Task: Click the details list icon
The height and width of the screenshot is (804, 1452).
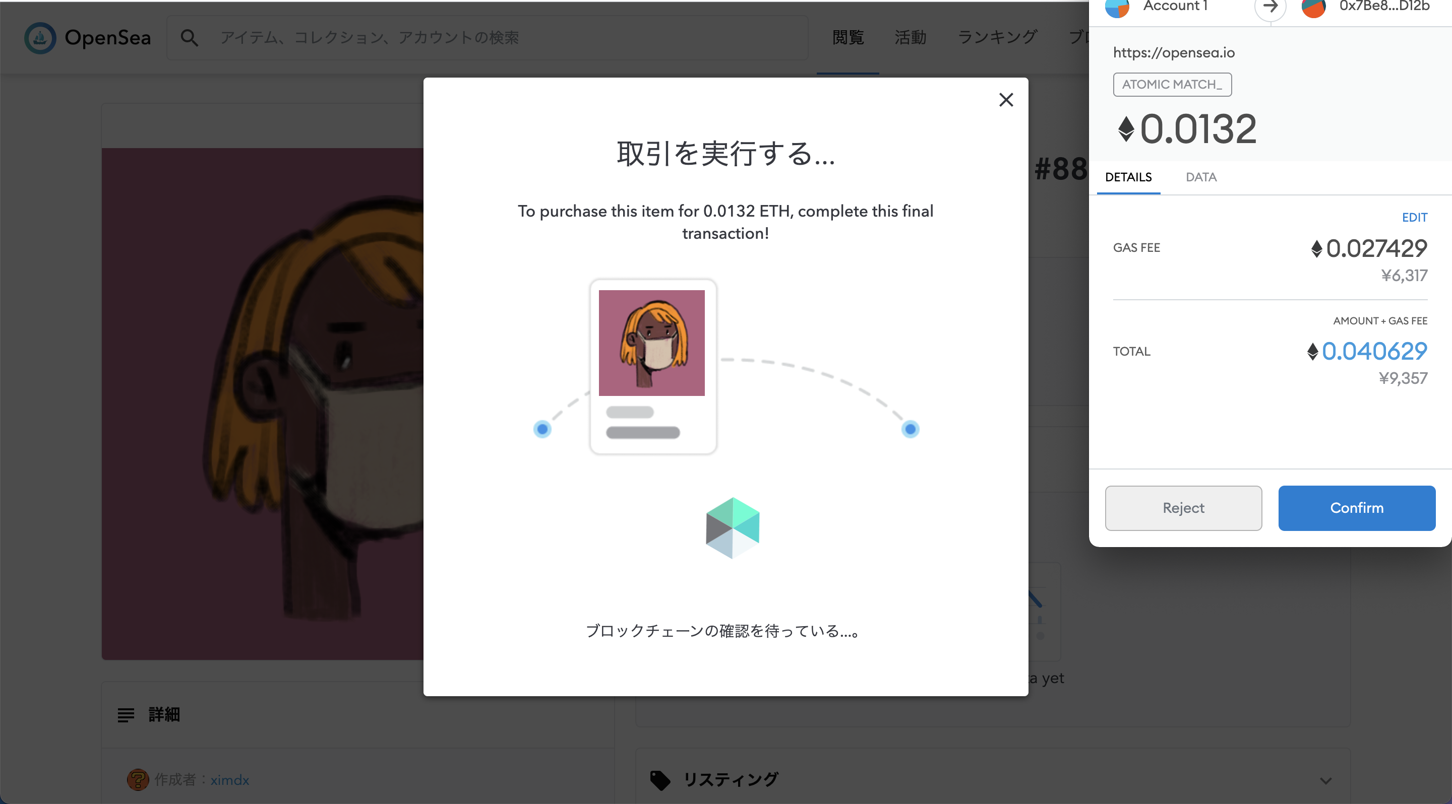Action: click(x=126, y=714)
